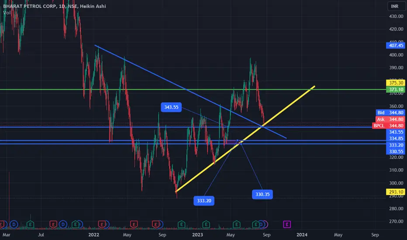Viewport: 407px width, 240px height.
Task: Click the 430.00 price scale value
Action: coord(396,16)
